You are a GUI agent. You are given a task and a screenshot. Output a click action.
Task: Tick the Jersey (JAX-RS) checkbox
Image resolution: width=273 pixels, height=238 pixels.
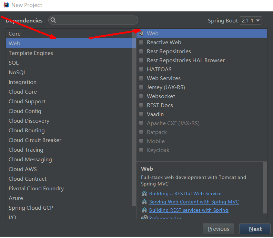141,87
